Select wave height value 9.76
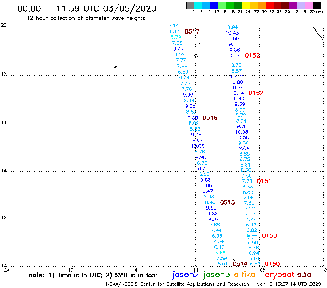The height and width of the screenshot is (288, 327). 203,168
